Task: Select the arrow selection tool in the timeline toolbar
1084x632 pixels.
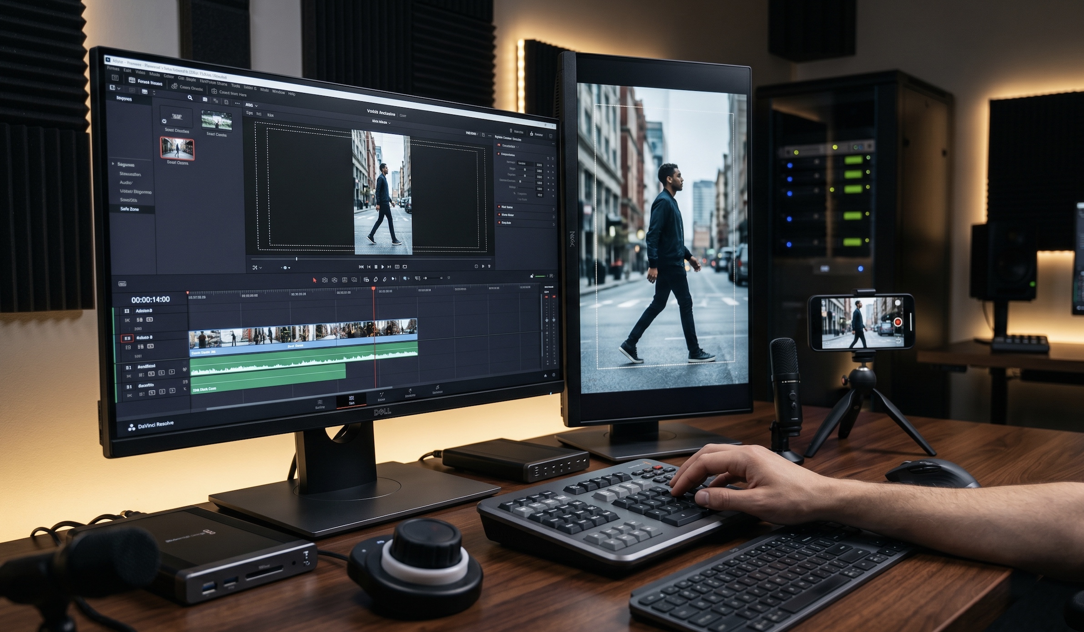Action: (315, 279)
